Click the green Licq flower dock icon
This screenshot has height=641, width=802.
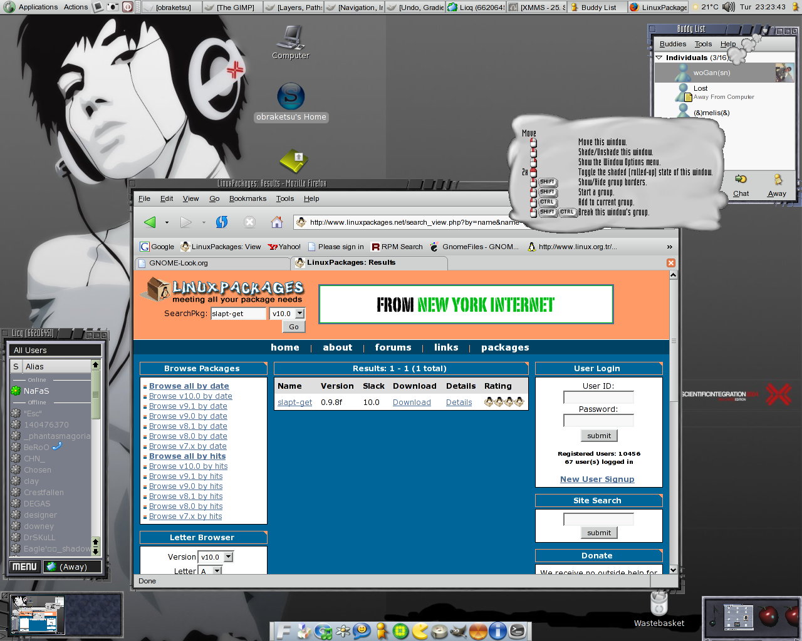(400, 631)
